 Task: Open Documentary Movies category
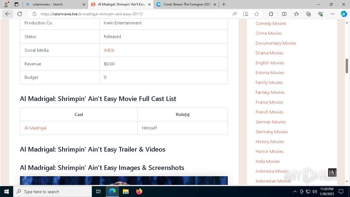276,43
